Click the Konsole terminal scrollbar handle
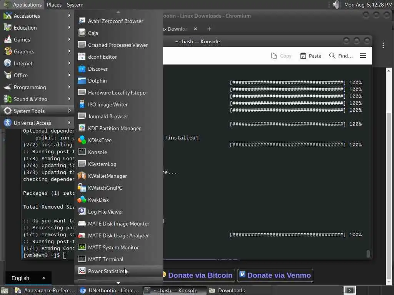The width and height of the screenshot is (394, 295). click(368, 254)
